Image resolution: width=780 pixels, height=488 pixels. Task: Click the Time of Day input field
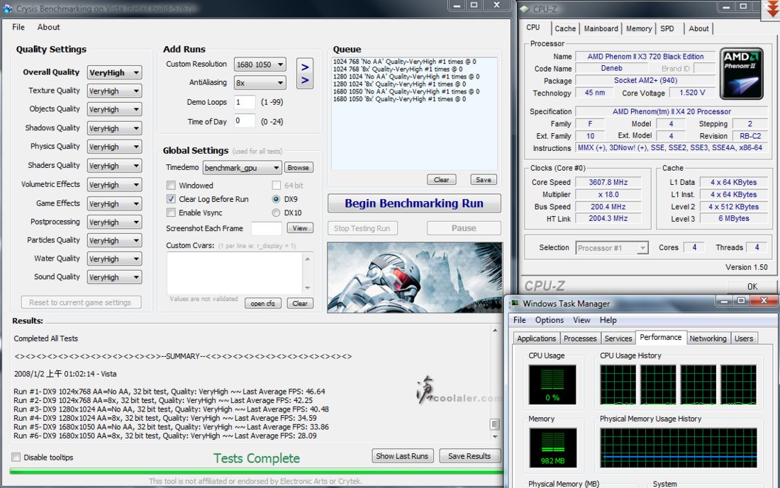click(244, 120)
